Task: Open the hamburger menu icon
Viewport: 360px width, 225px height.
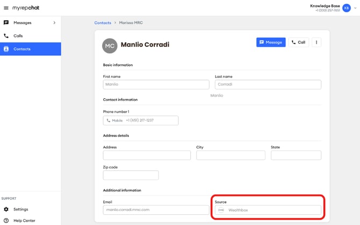Action: click(x=6, y=8)
